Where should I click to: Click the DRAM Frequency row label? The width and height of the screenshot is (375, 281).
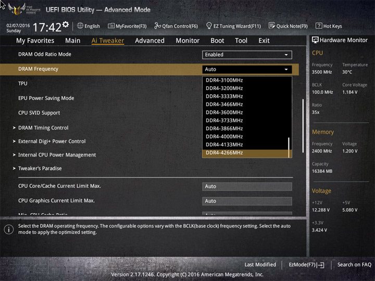tap(38, 69)
